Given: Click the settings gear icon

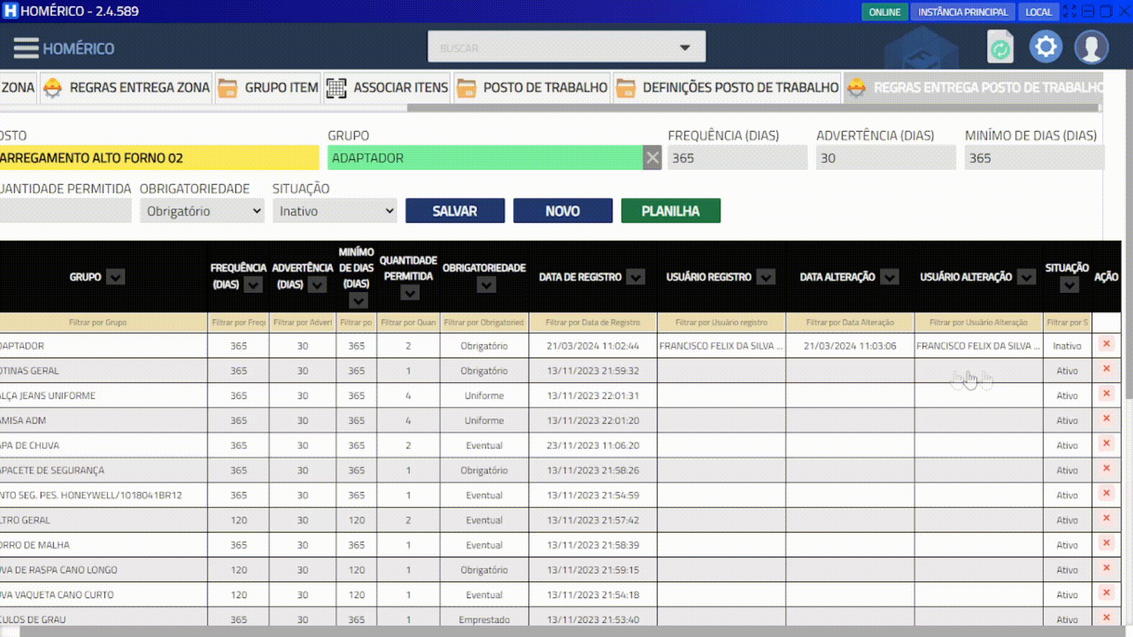Looking at the screenshot, I should 1046,47.
